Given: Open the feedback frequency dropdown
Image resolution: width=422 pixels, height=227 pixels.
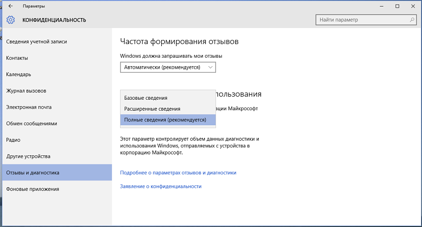Looking at the screenshot, I should [168, 67].
